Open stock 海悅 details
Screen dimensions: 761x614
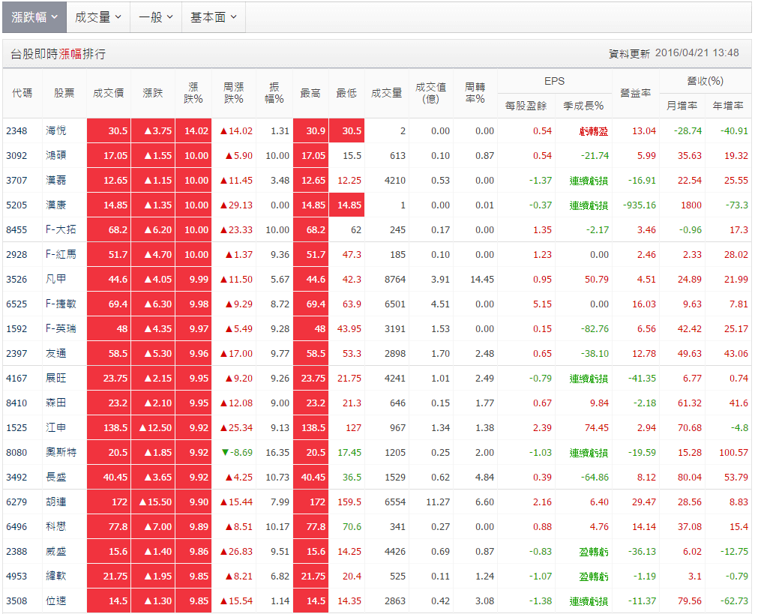click(x=57, y=130)
